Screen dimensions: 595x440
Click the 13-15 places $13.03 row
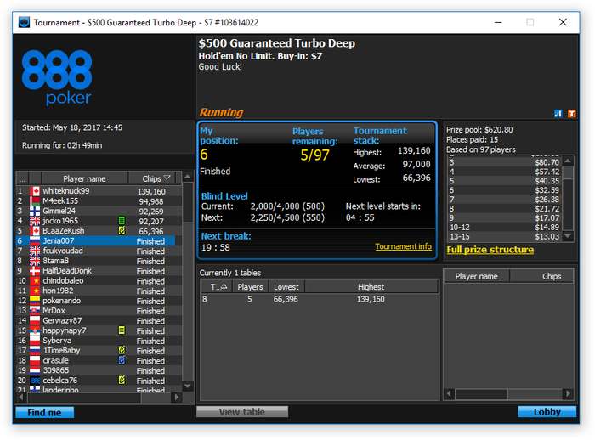[x=504, y=237]
